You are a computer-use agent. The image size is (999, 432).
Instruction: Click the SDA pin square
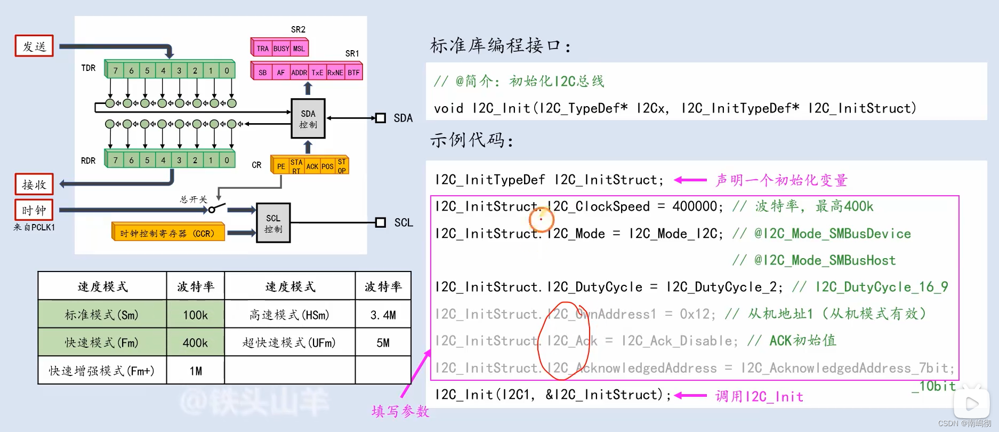(x=381, y=118)
